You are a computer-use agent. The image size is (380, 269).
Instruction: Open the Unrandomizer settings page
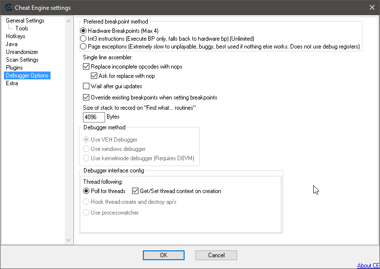click(22, 52)
